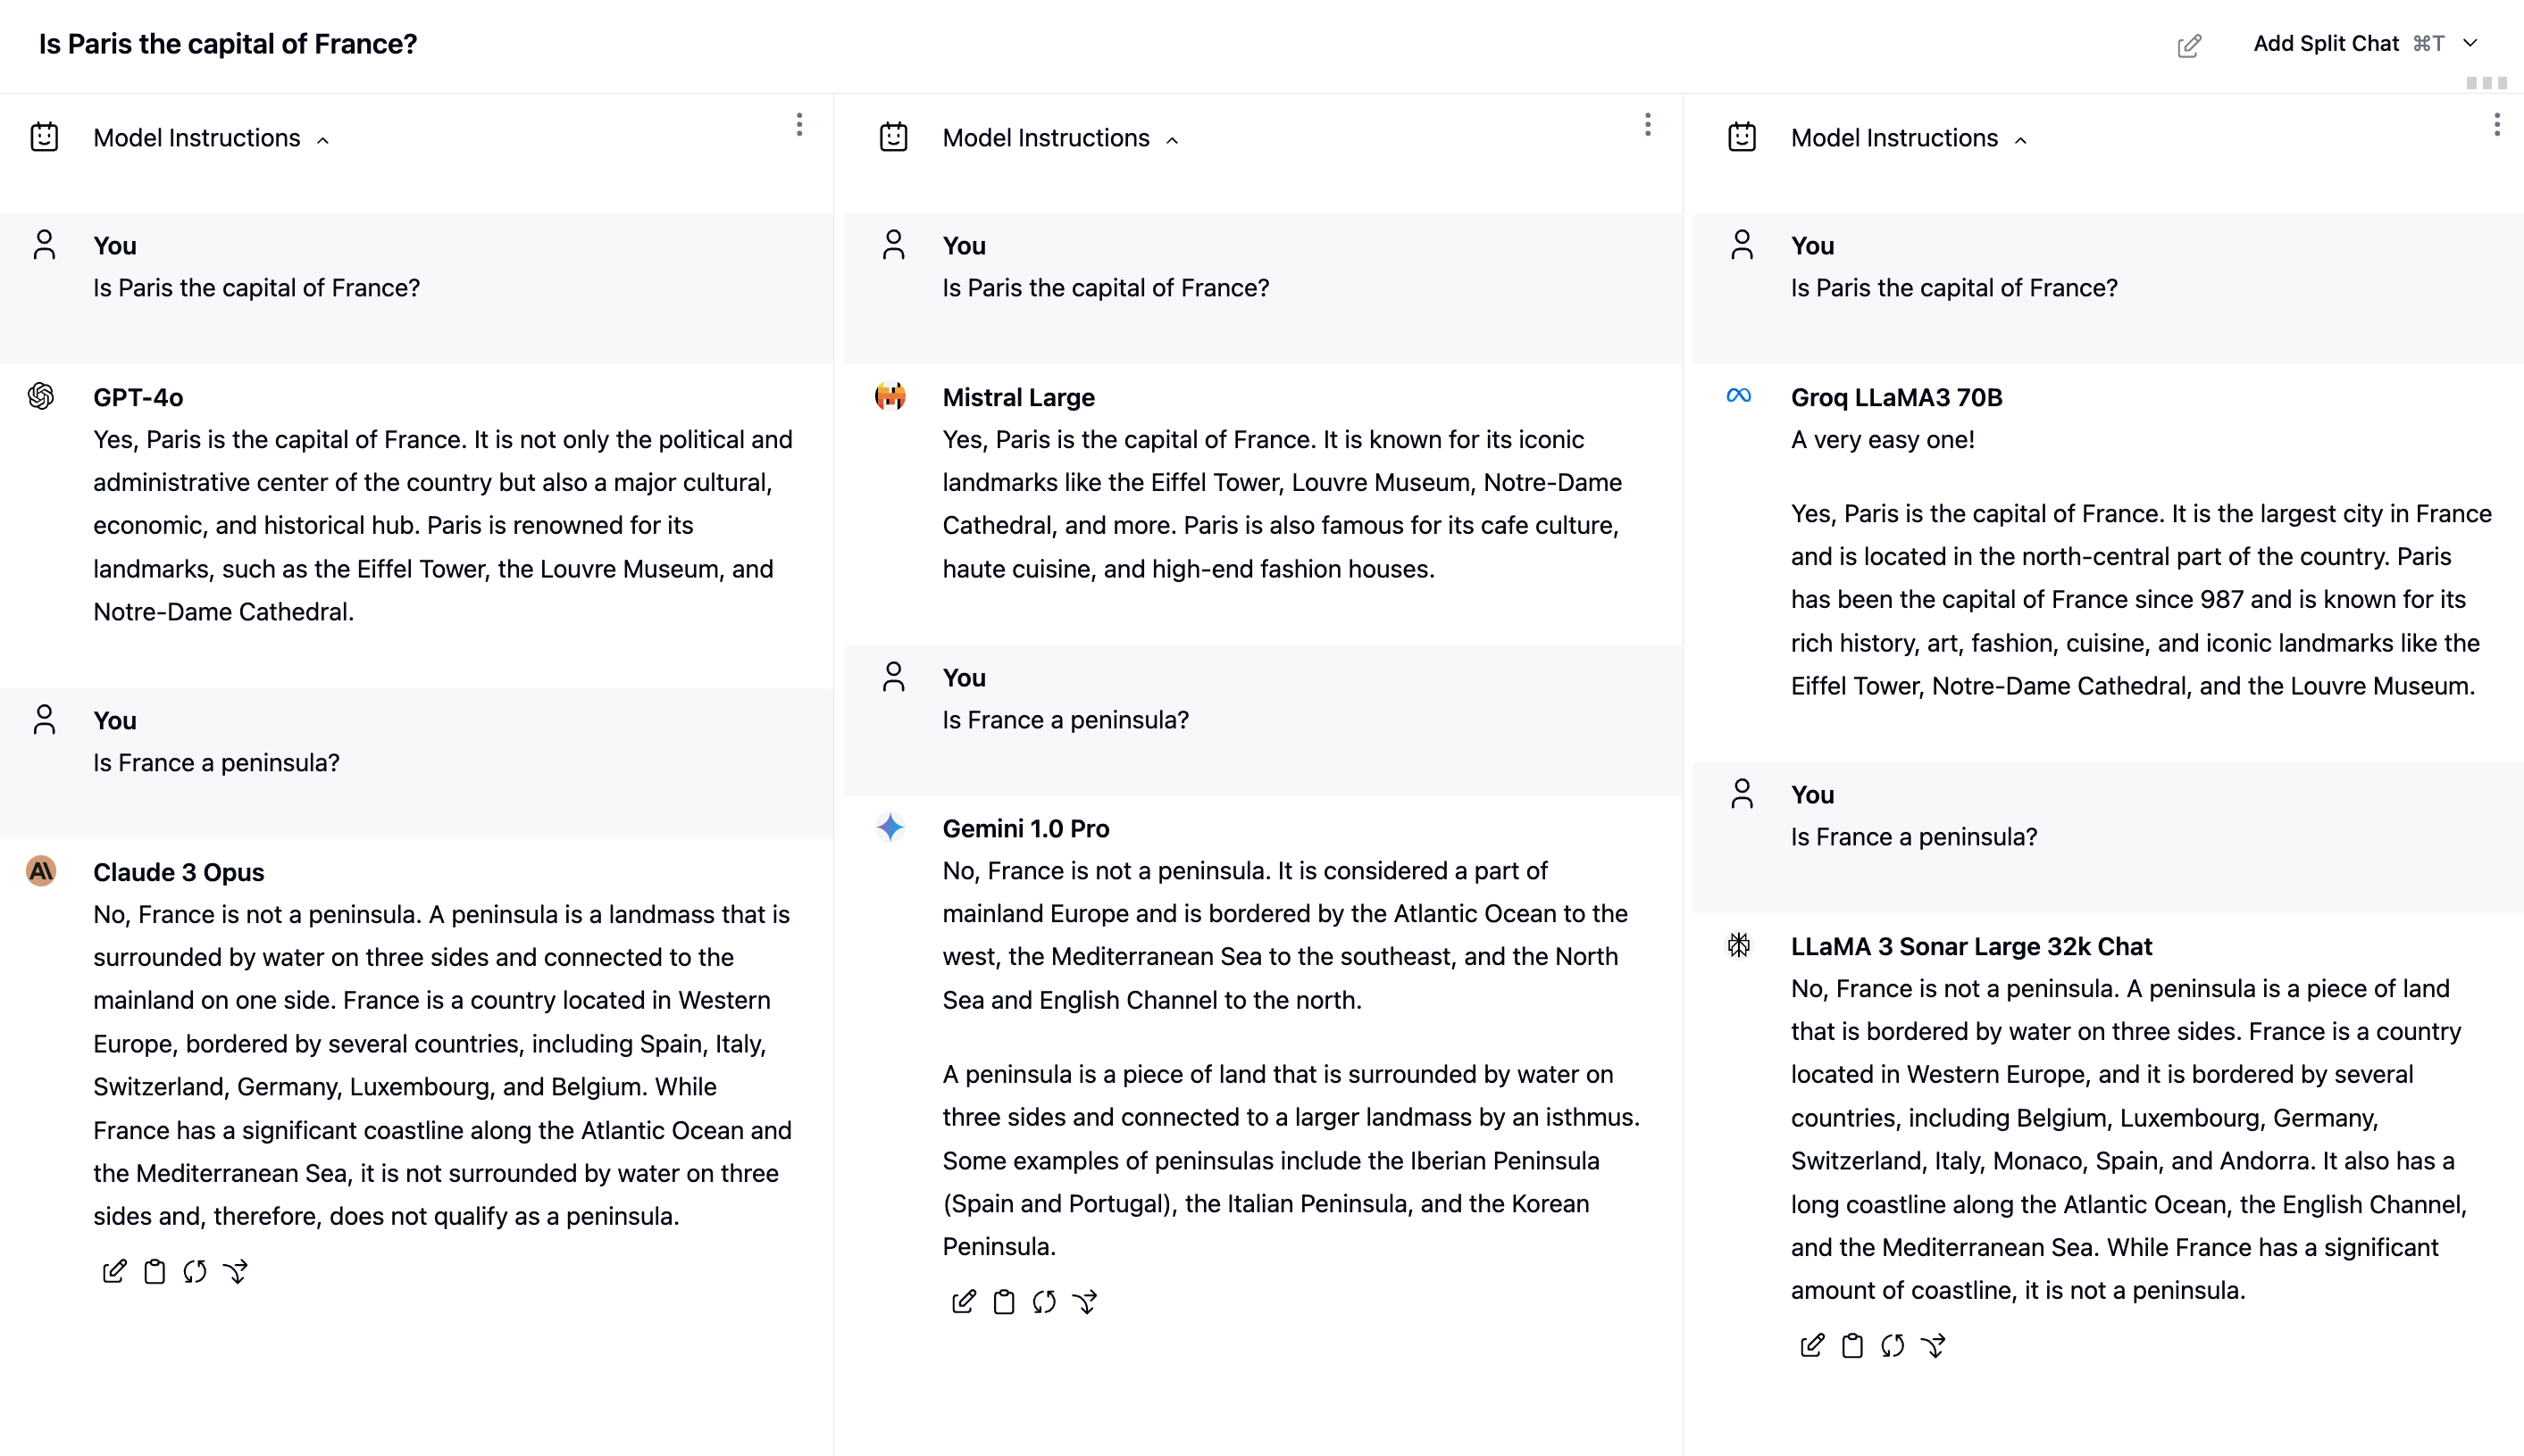Collapse Model Instructions in first column
This screenshot has height=1456, width=2524.
pyautogui.click(x=322, y=140)
